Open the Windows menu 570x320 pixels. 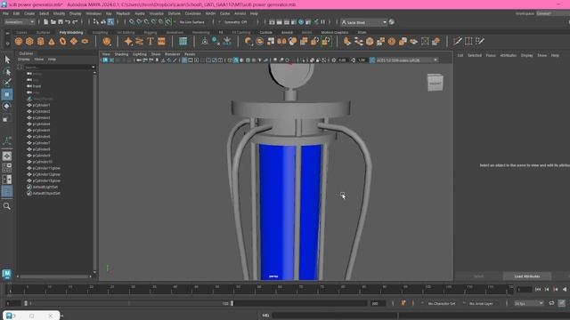pos(94,13)
